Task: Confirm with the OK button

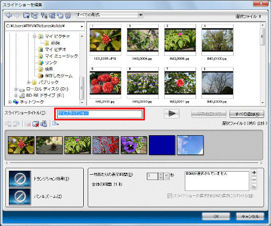Action: 216,216
